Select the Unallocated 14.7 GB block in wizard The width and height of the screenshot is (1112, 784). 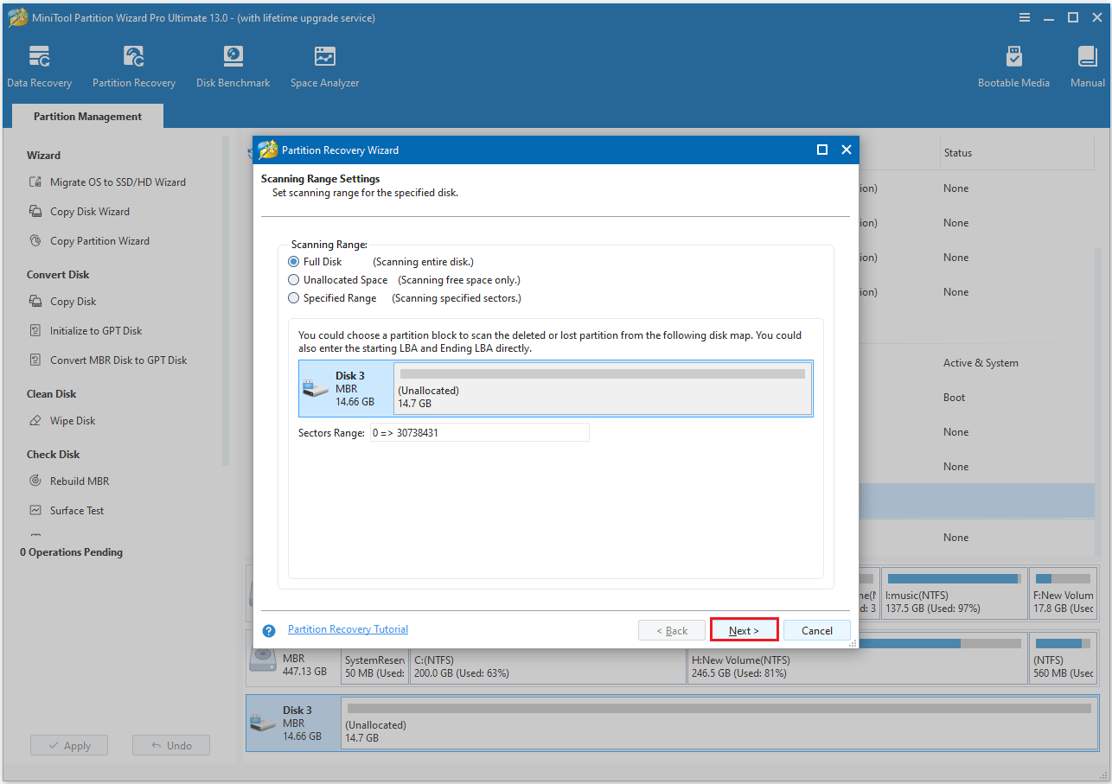(603, 388)
